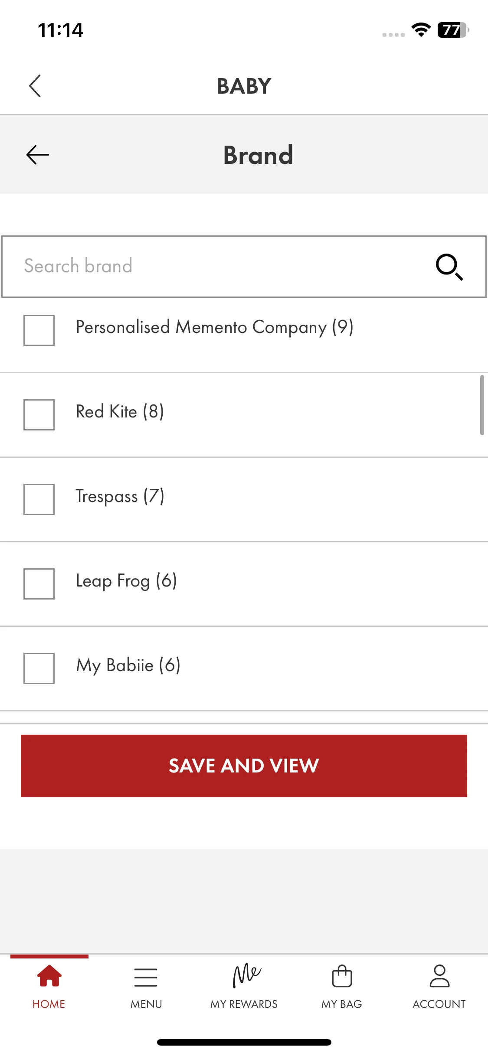Check the Personalised Memento Company checkbox
Image resolution: width=488 pixels, height=1056 pixels.
click(x=39, y=330)
